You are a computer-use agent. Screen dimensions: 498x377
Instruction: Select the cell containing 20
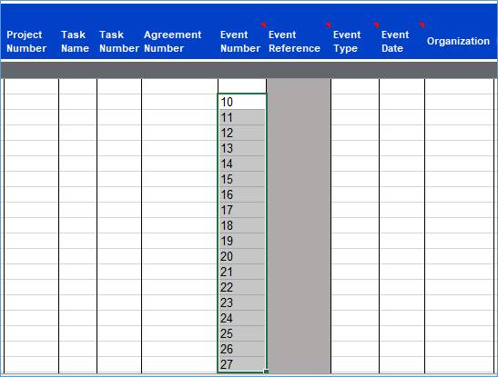click(x=242, y=256)
